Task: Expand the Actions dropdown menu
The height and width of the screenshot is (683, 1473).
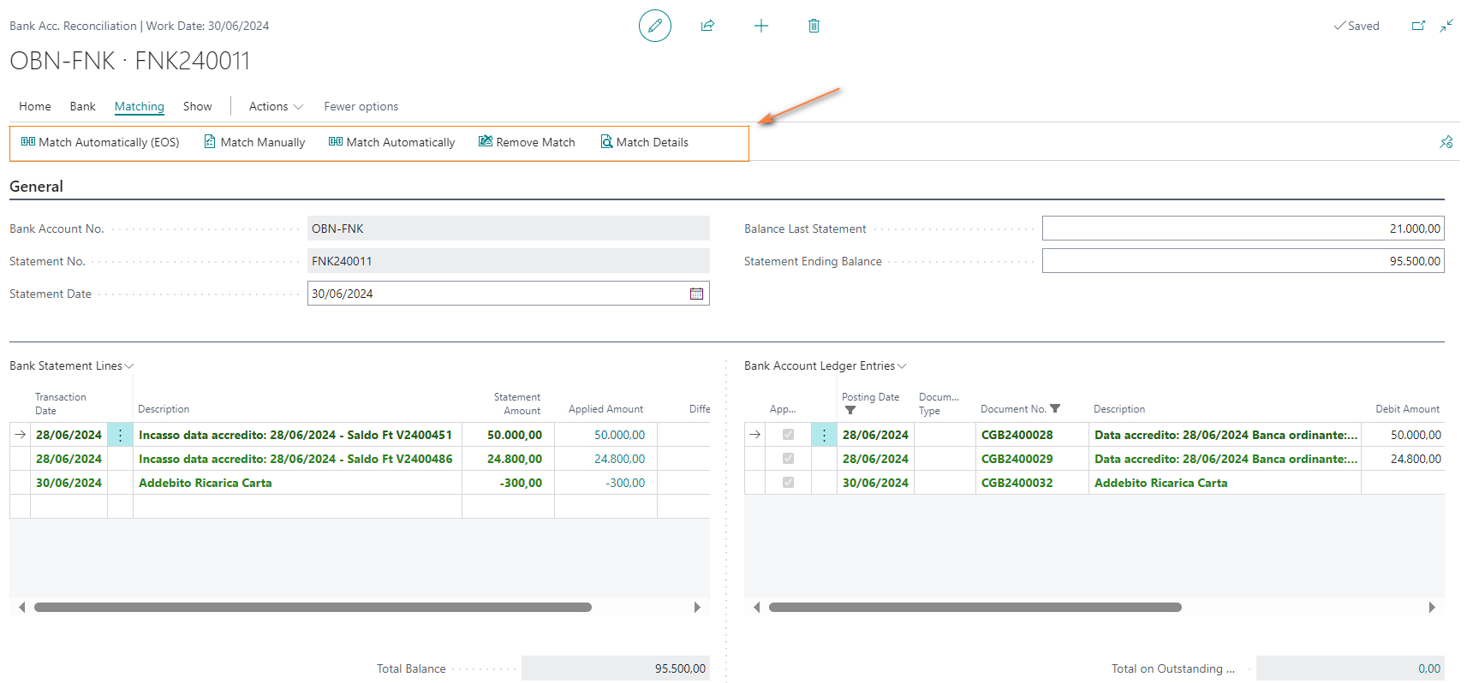Action: [276, 106]
